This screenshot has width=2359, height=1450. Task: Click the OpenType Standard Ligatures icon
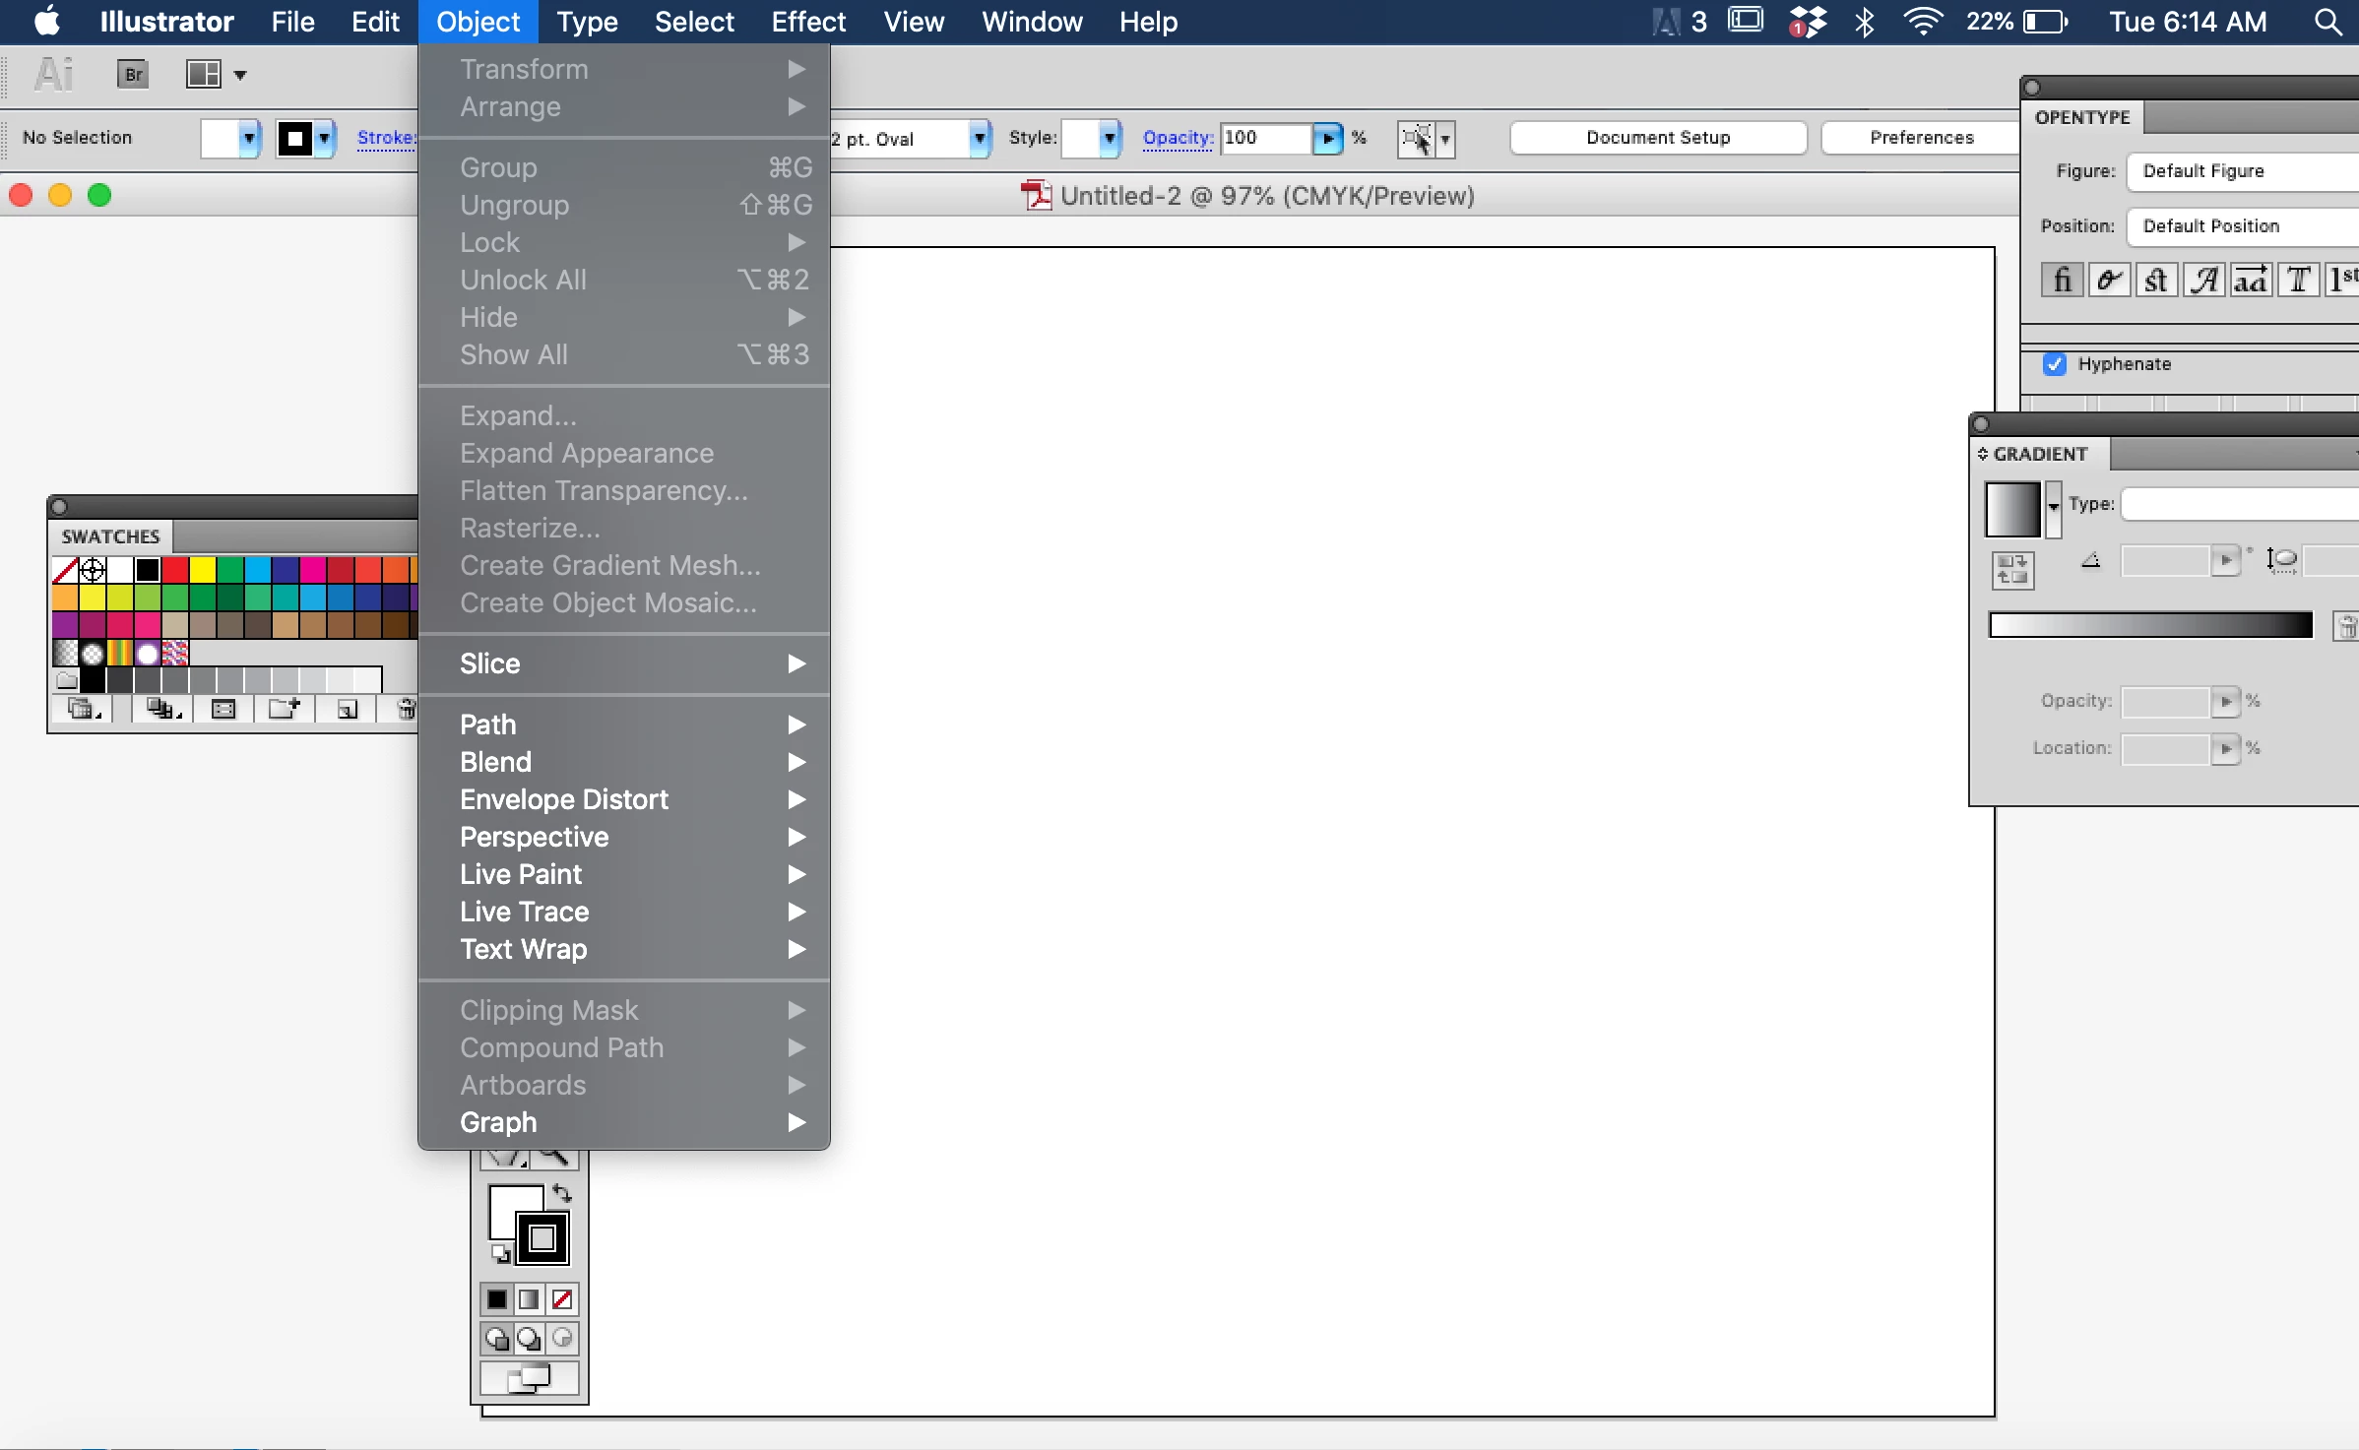coord(2062,281)
